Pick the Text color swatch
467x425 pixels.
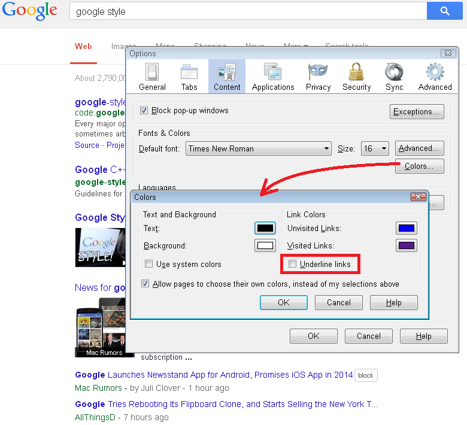tap(265, 228)
